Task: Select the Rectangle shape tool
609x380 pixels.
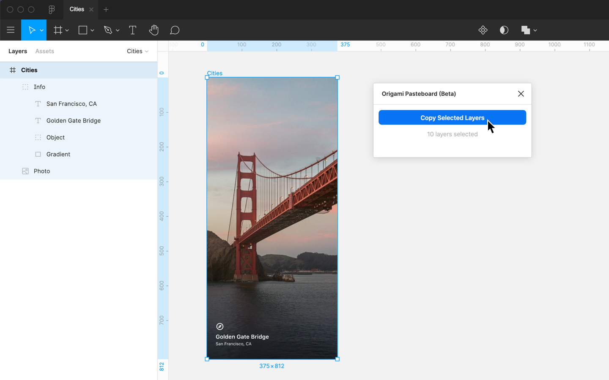Action: click(x=83, y=30)
